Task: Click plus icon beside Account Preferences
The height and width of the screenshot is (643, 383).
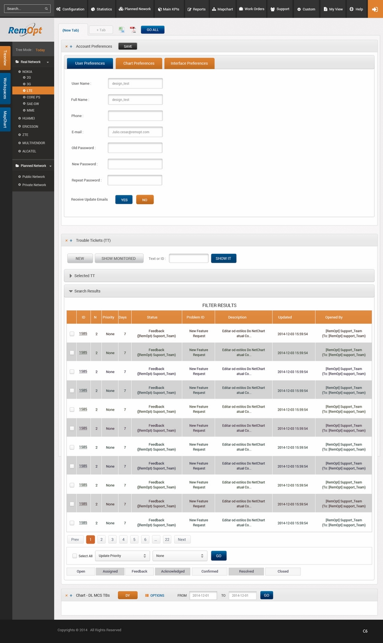Action: click(x=71, y=46)
